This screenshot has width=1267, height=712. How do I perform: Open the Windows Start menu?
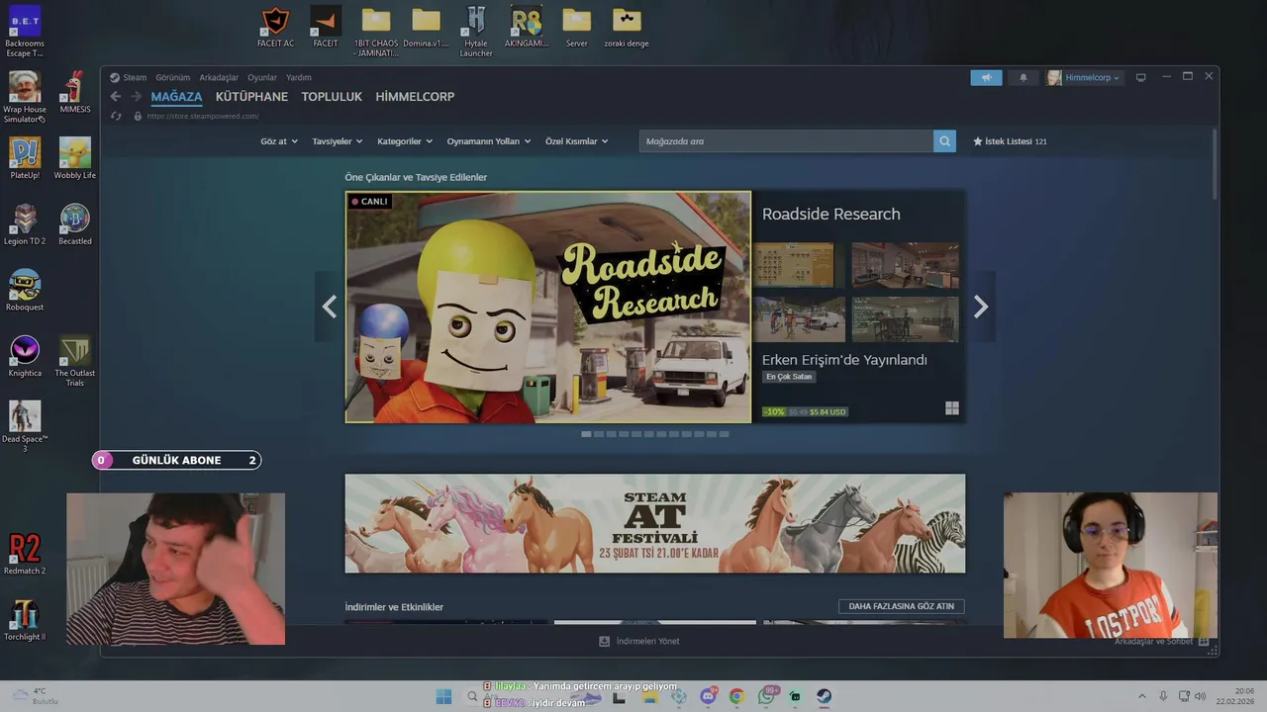[443, 696]
